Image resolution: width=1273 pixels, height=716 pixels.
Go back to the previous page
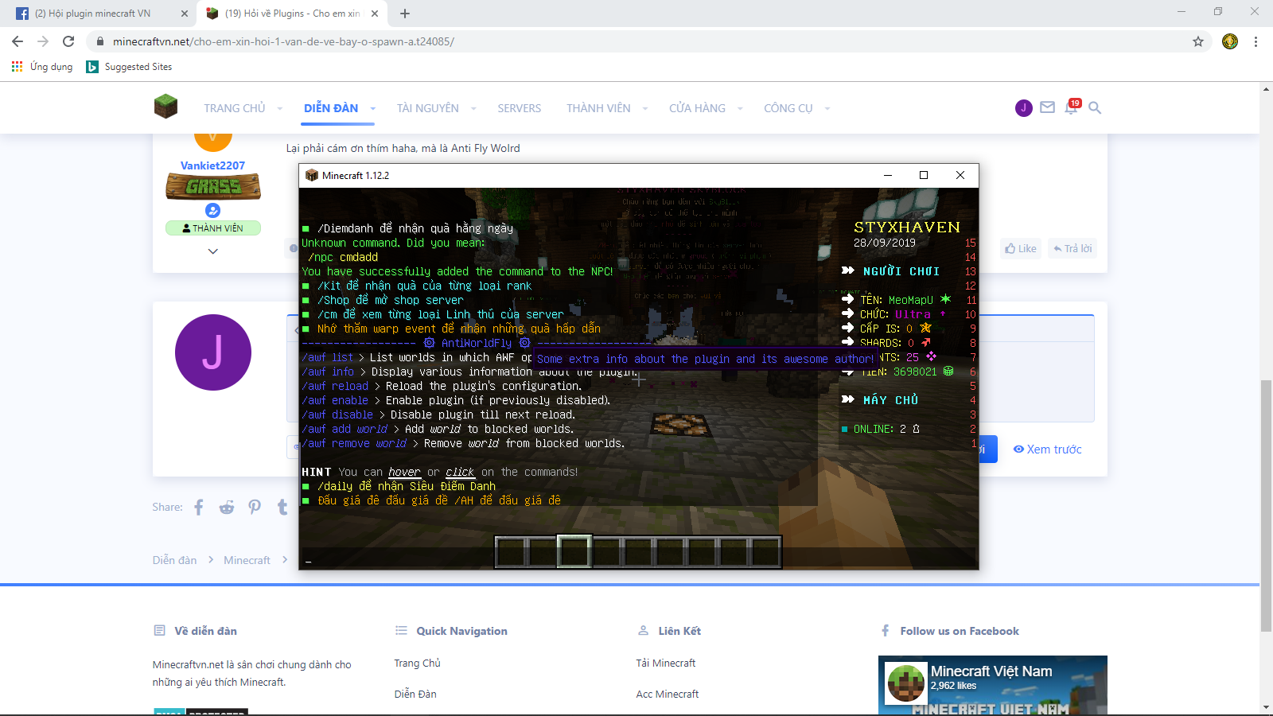pos(18,41)
